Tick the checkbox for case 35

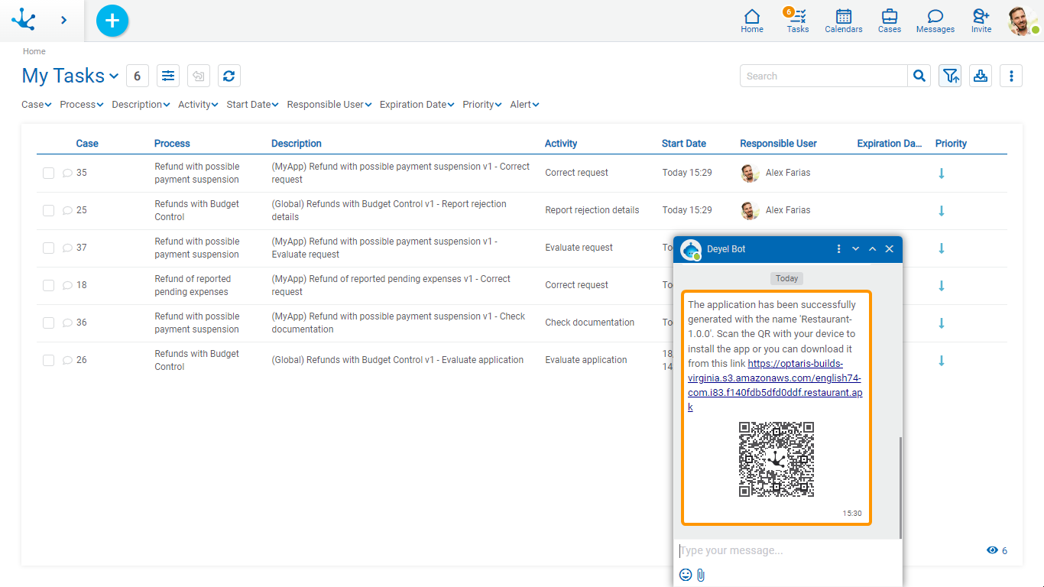point(48,173)
